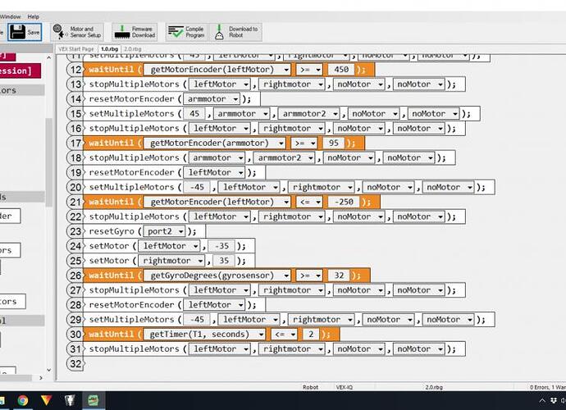Viewport: 566px width, 410px height.
Task: Edit the -35 value on line 24
Action: pyautogui.click(x=221, y=246)
